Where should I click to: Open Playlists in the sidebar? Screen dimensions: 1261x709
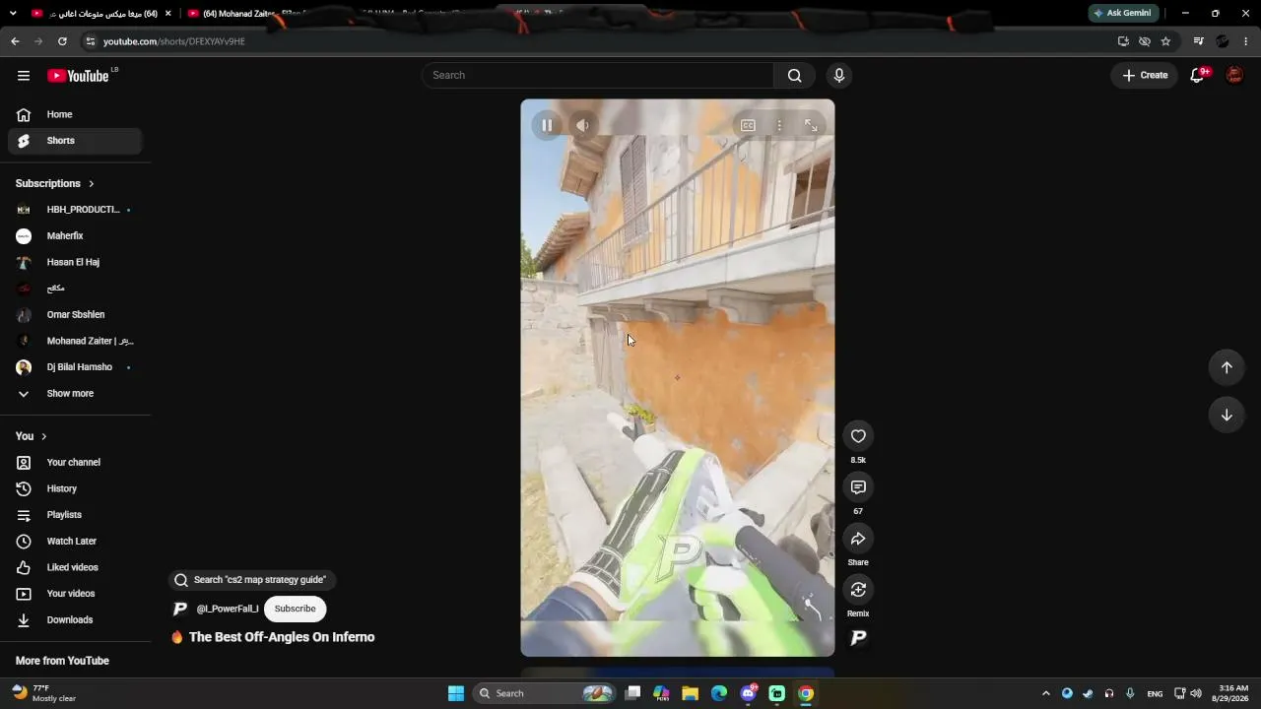[x=75, y=515]
